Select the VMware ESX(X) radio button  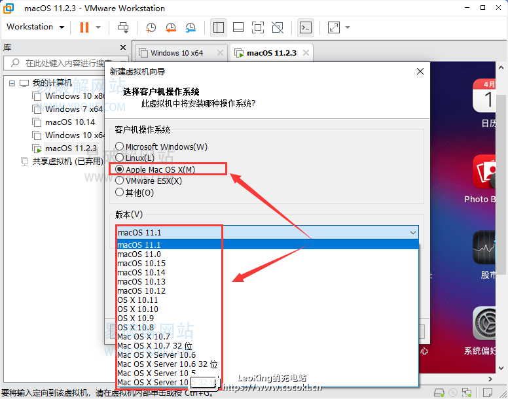pyautogui.click(x=120, y=181)
